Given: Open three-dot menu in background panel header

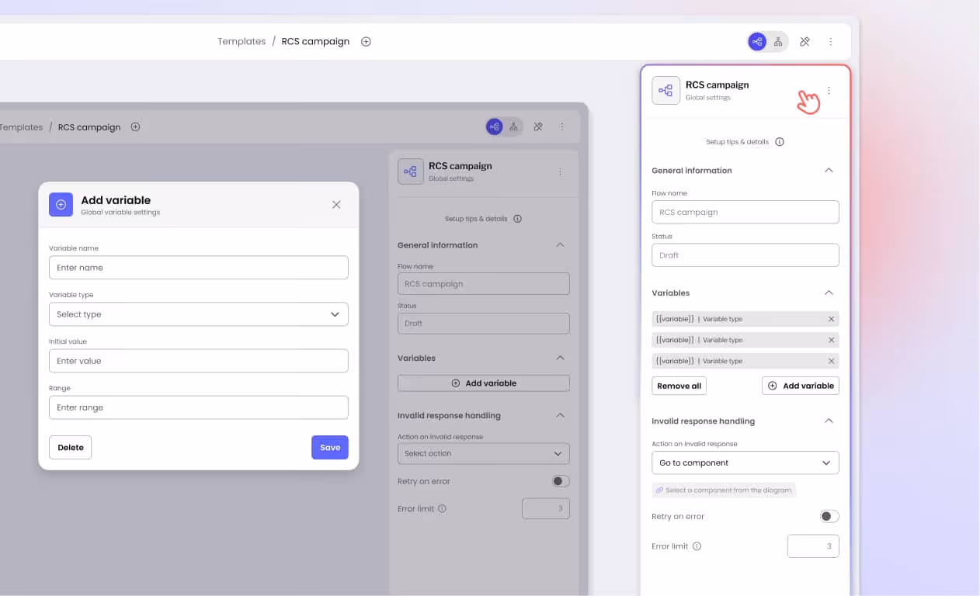Looking at the screenshot, I should (560, 172).
